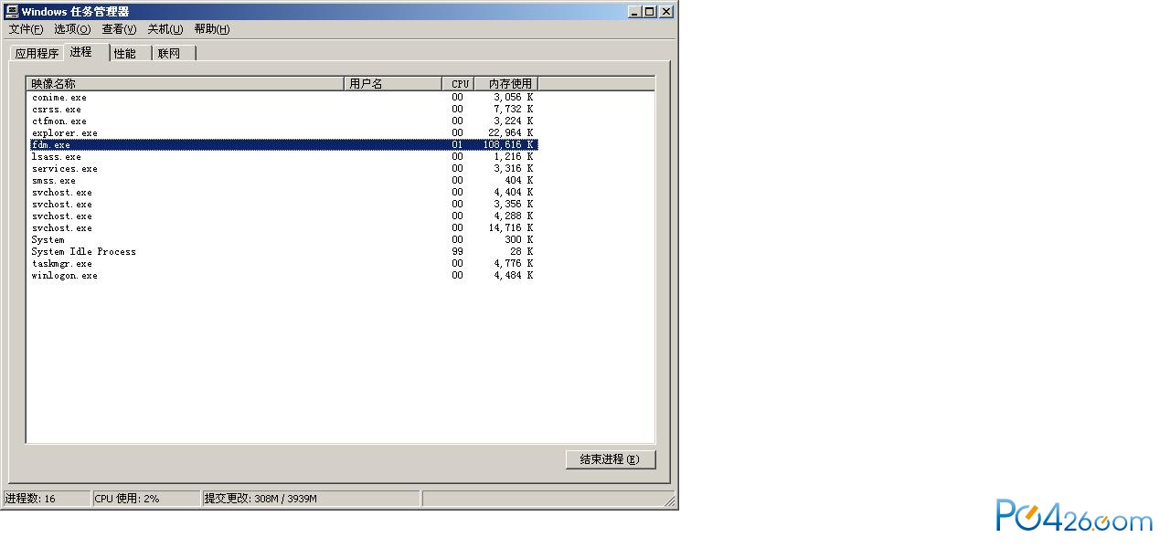Select svchost.exe using 4,288 K memory
Image resolution: width=1170 pixels, height=548 pixels.
pyautogui.click(x=283, y=216)
